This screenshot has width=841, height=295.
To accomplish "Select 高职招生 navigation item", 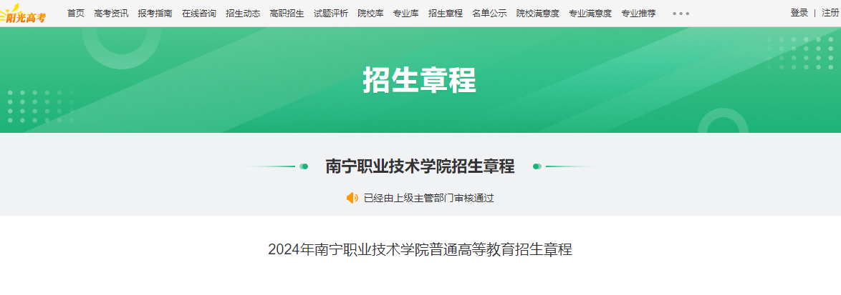I will tap(287, 14).
